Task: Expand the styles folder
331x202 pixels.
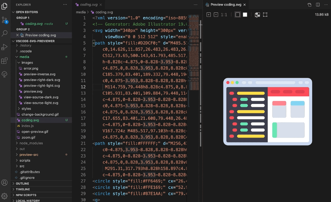Action: [x=41, y=109]
